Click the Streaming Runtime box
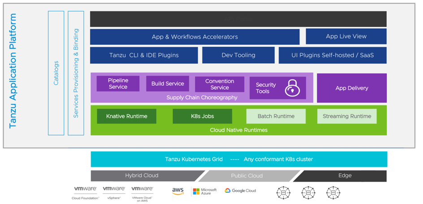423x204 pixels. (x=347, y=116)
